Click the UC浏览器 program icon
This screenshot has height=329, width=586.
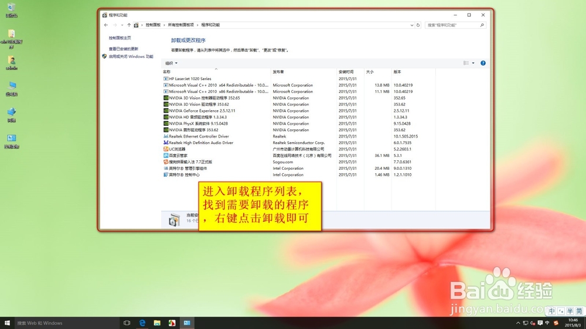tap(166, 149)
